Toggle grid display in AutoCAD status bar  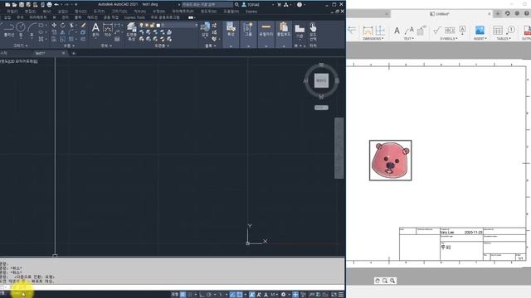click(183, 295)
